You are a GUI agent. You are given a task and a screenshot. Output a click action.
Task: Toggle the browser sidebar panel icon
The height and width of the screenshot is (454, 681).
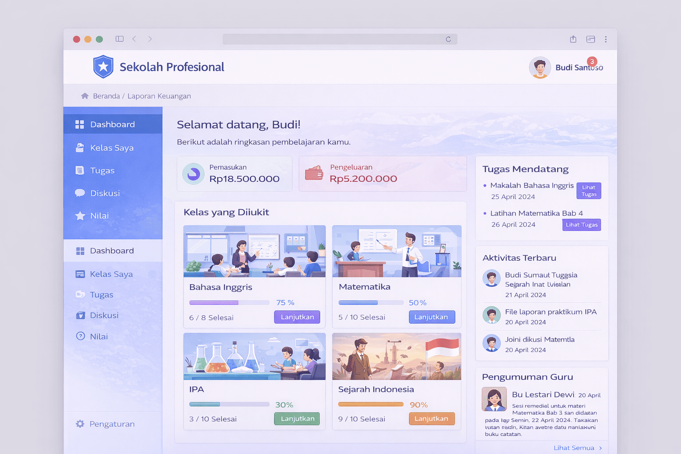click(x=120, y=39)
